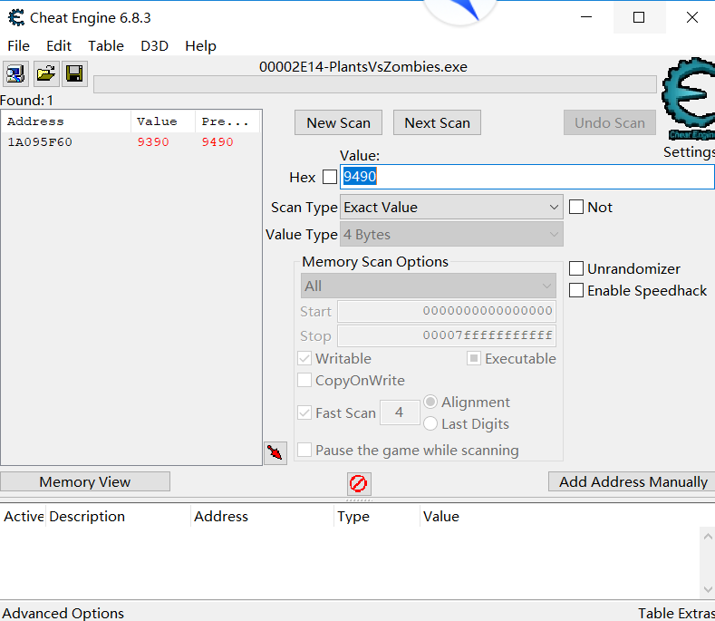Open the D3D menu
Viewport: 715px width, 621px height.
[154, 45]
